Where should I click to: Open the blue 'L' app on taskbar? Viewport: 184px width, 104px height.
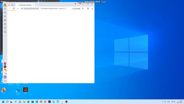[x=37, y=101]
